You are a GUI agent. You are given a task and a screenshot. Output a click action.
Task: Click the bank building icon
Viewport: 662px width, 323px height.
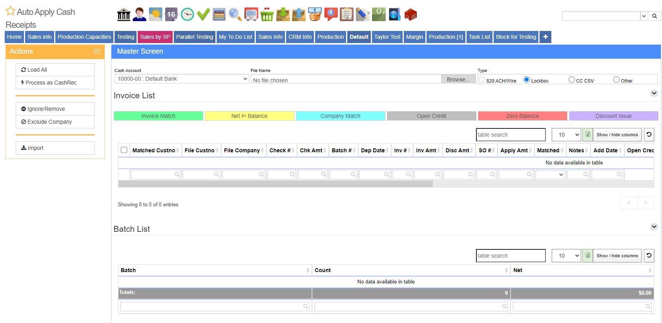(x=124, y=15)
